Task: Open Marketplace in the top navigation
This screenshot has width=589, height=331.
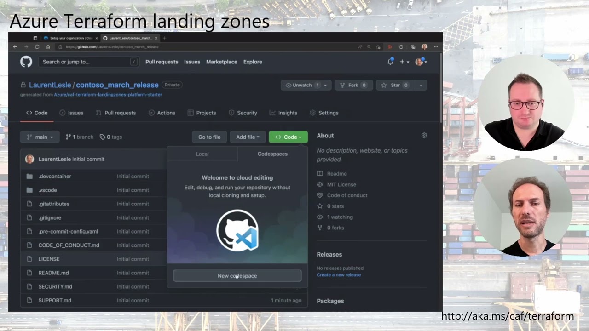Action: 222,62
